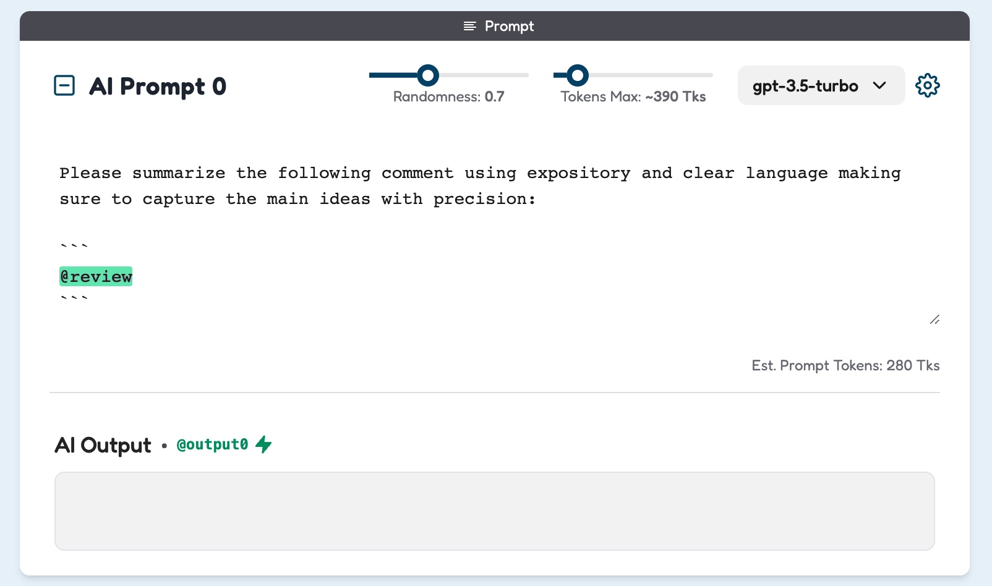Click the AI Prompt 0 title text

[158, 87]
